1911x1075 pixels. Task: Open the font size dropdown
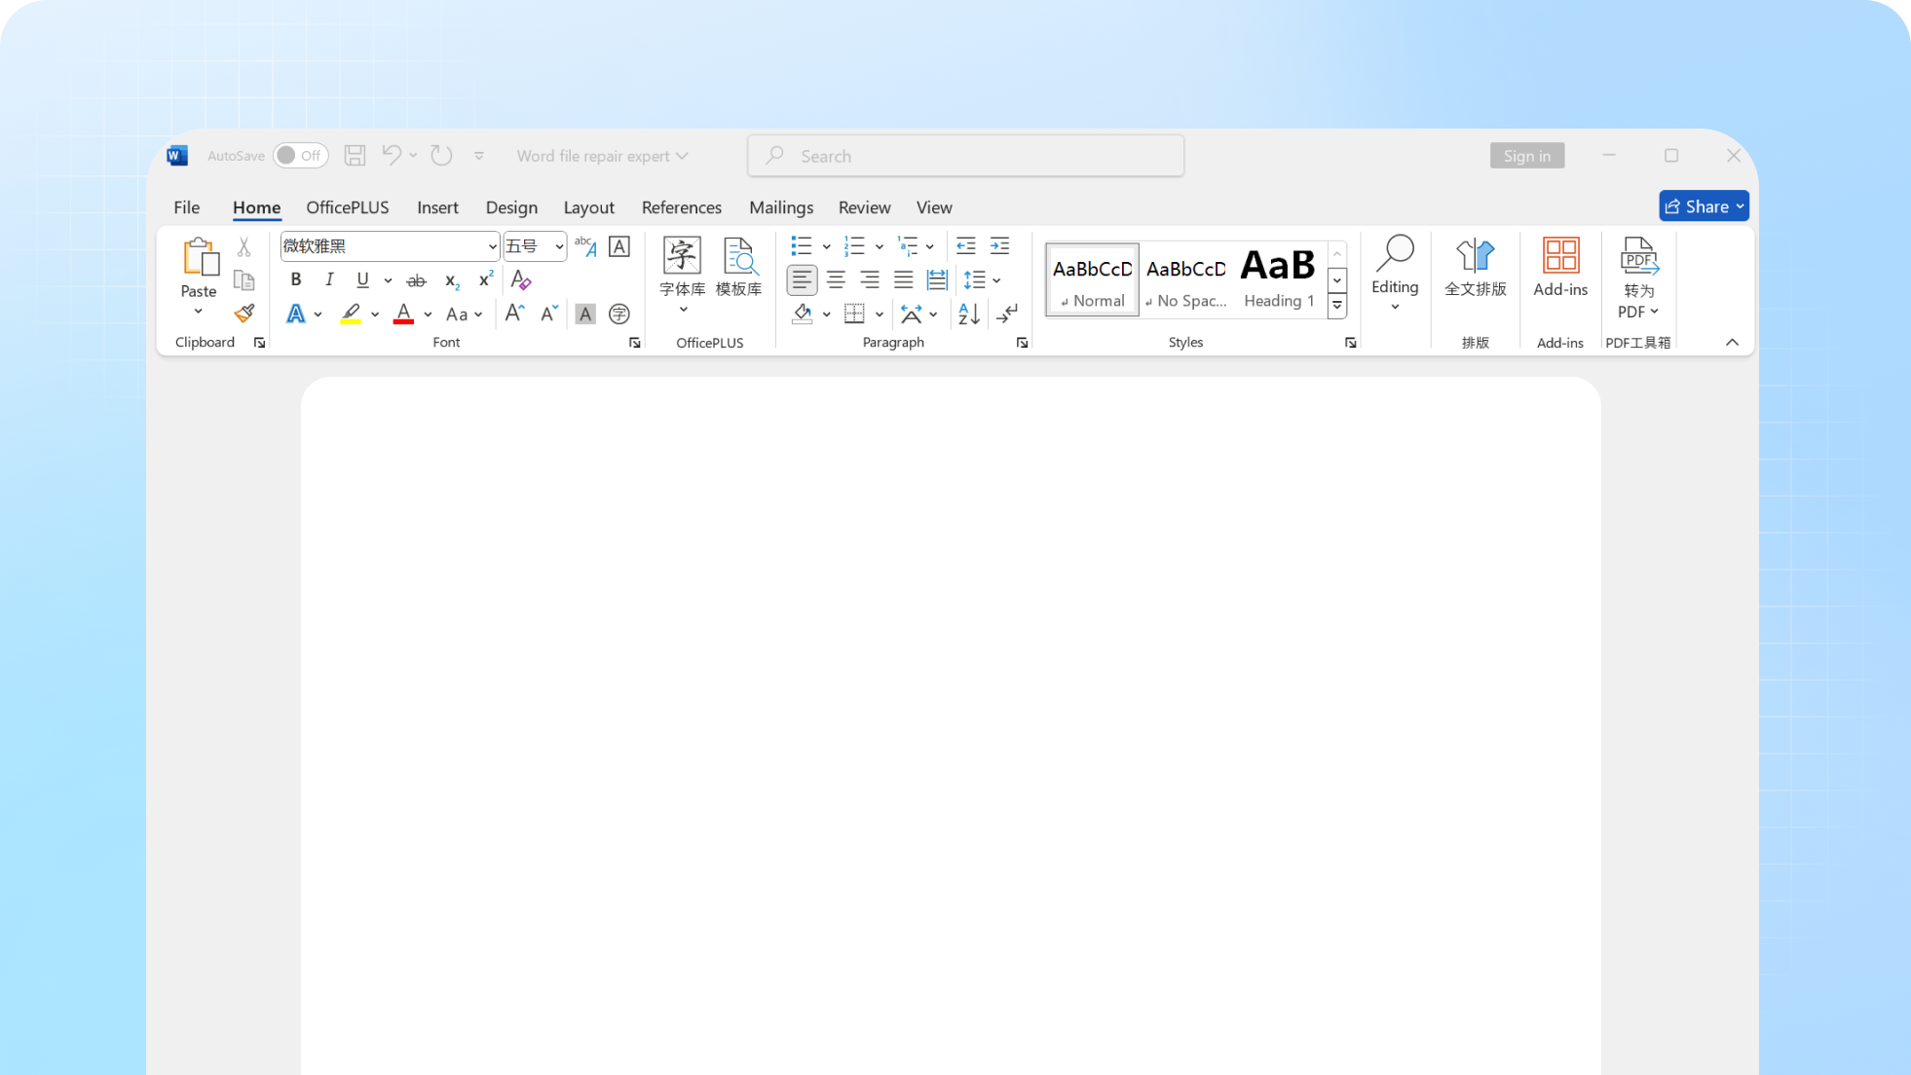[559, 246]
